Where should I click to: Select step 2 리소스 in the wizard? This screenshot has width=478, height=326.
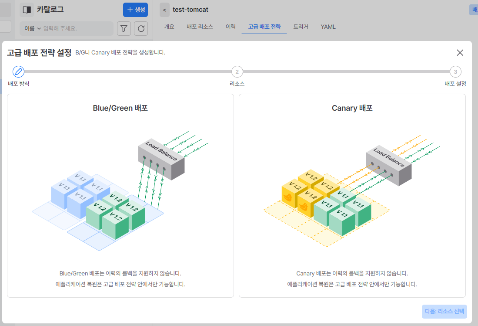click(237, 72)
